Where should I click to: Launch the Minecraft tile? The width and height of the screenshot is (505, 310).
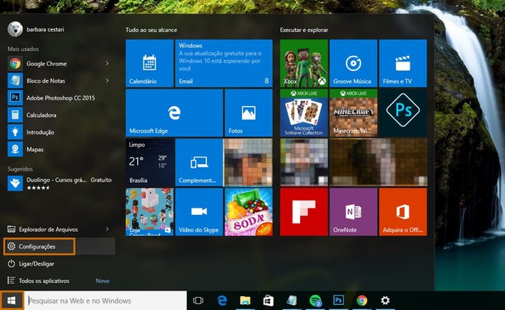(352, 112)
